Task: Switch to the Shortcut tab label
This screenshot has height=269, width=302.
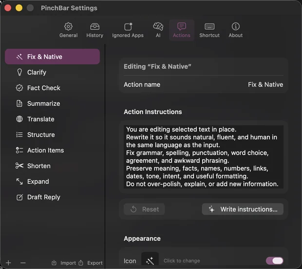Action: click(x=209, y=35)
